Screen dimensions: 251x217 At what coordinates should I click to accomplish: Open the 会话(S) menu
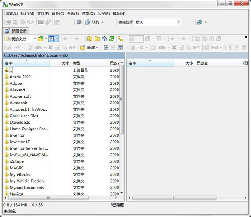point(73,13)
